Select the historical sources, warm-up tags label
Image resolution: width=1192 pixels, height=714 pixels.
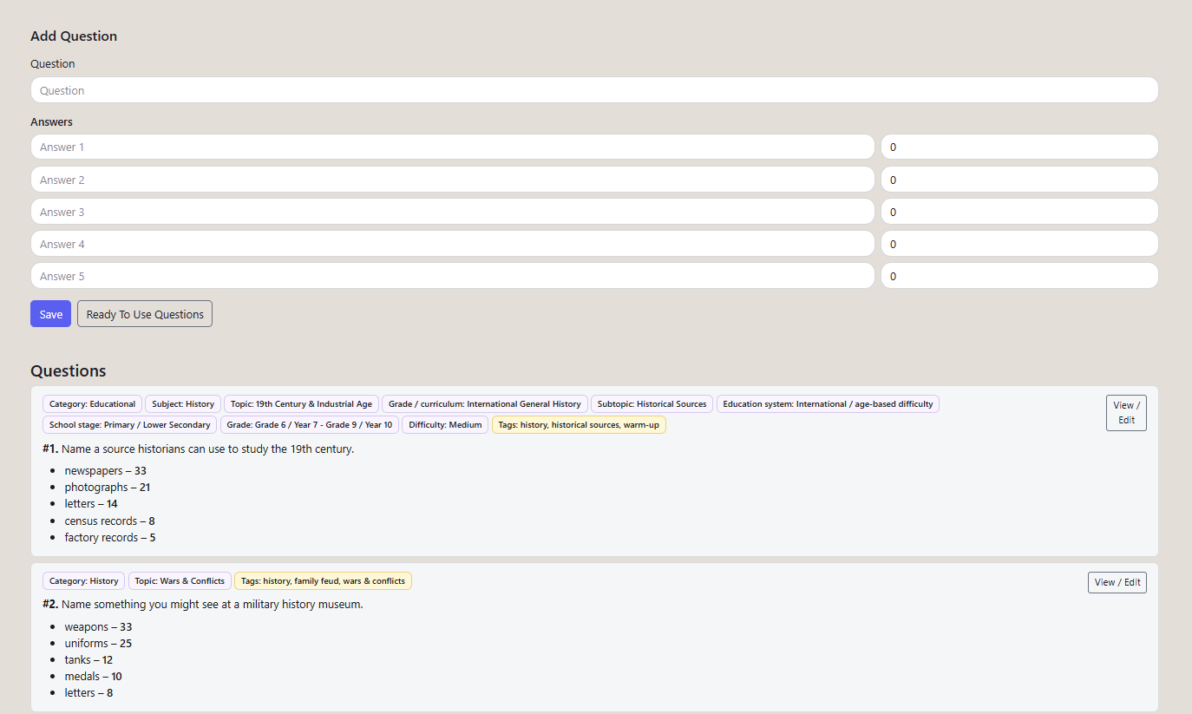click(x=579, y=425)
